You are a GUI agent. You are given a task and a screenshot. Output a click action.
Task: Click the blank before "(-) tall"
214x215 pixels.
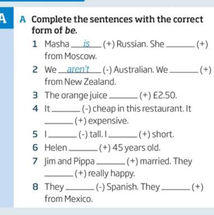63,135
